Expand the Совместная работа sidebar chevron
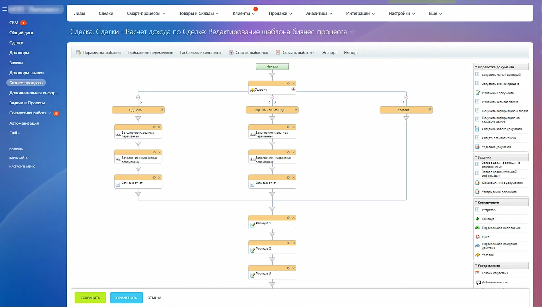Screen dimensions: 542x307 point(50,113)
